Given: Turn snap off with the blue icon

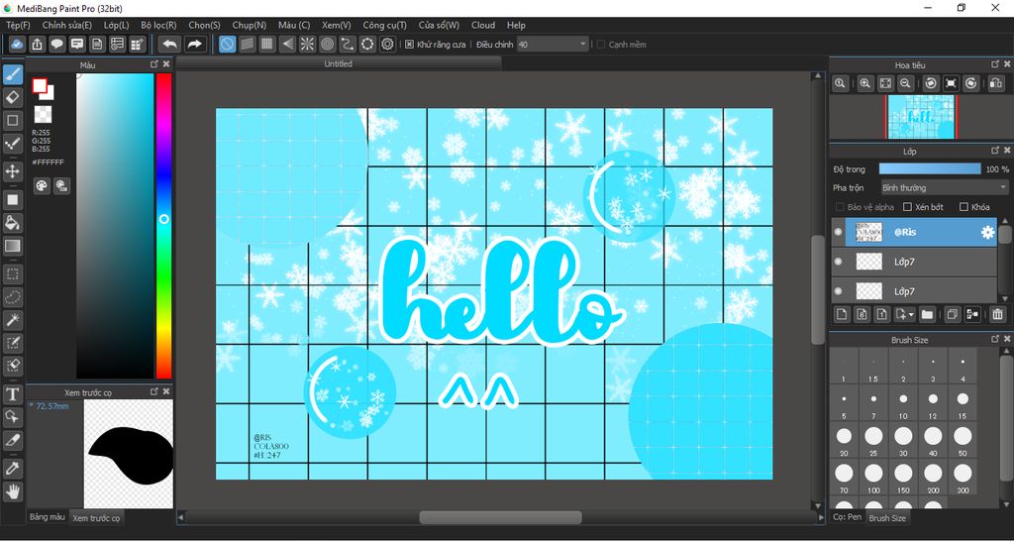Looking at the screenshot, I should click(x=227, y=44).
